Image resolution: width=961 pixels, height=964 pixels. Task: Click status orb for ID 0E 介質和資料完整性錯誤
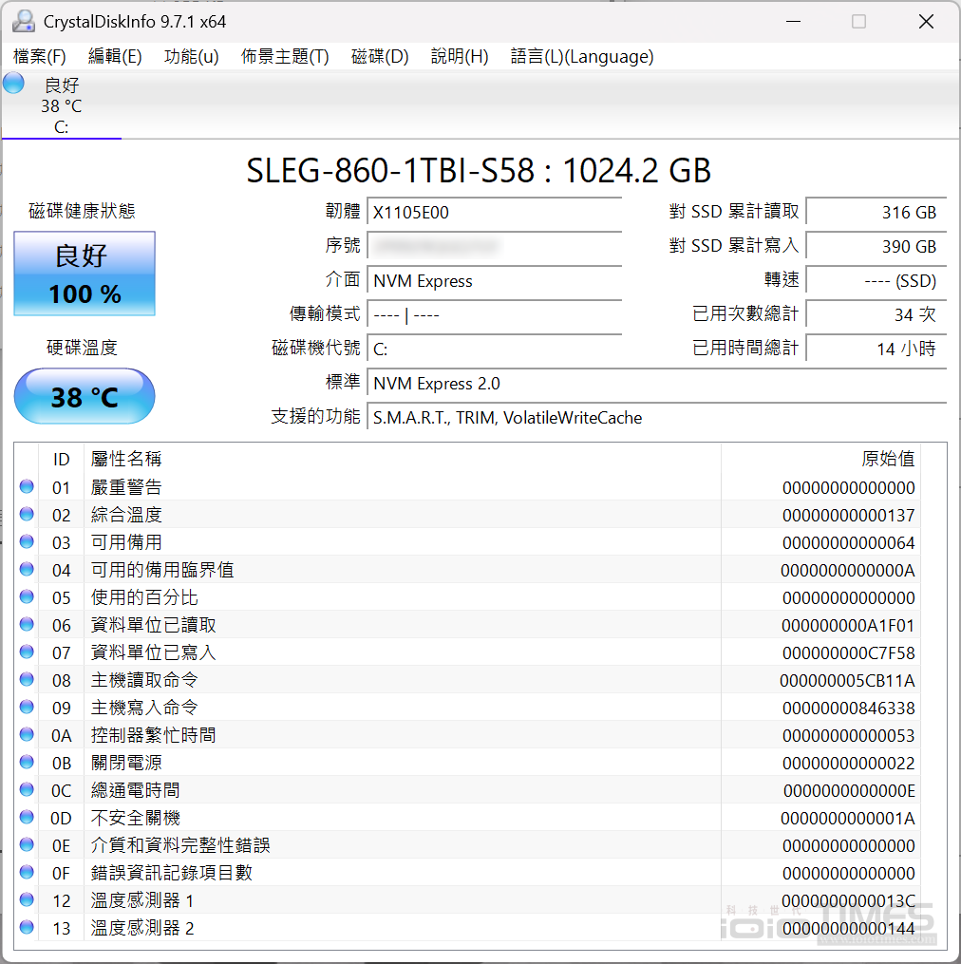27,844
